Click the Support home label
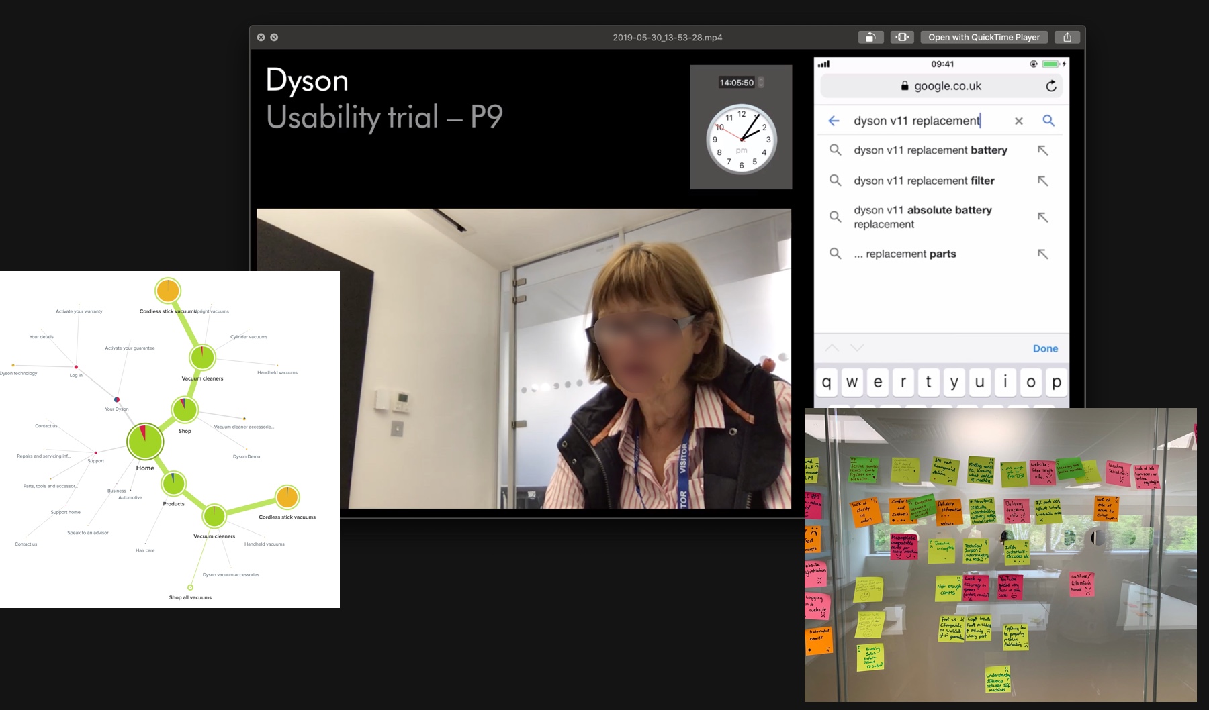This screenshot has width=1209, height=710. (x=65, y=512)
